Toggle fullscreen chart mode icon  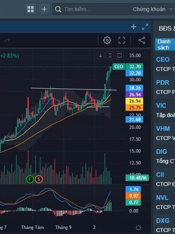click(122, 40)
